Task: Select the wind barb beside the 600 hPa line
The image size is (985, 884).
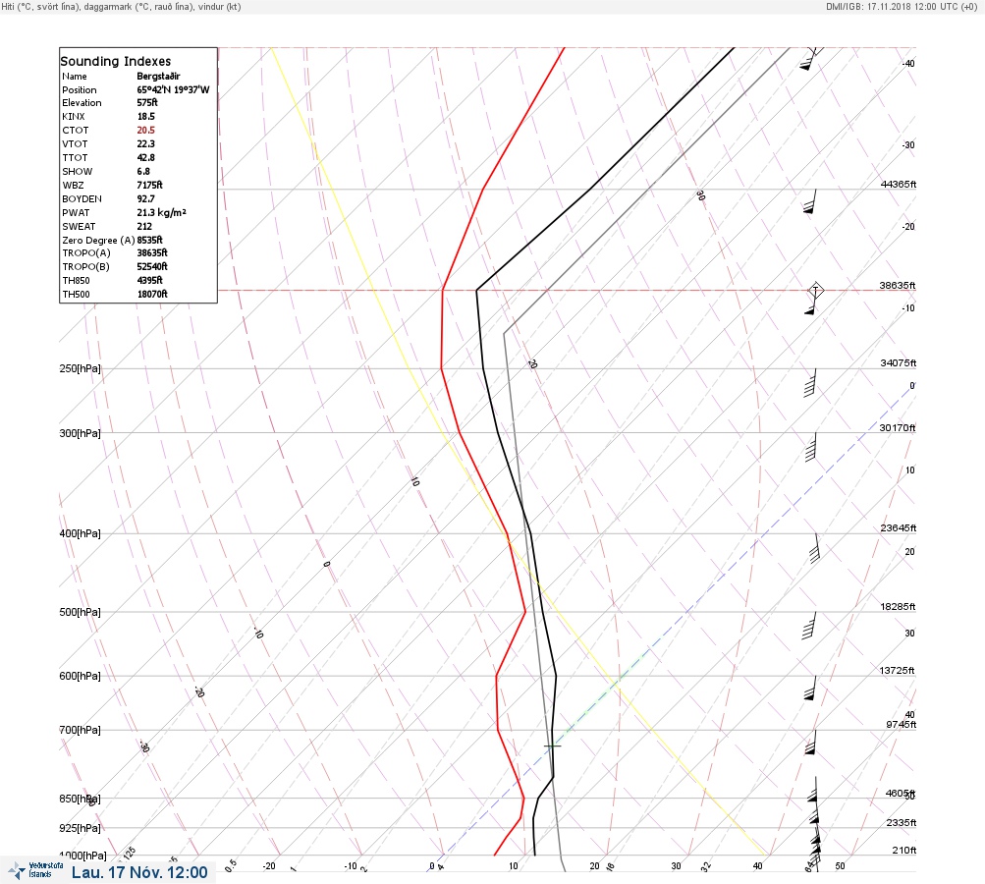Action: pyautogui.click(x=810, y=689)
